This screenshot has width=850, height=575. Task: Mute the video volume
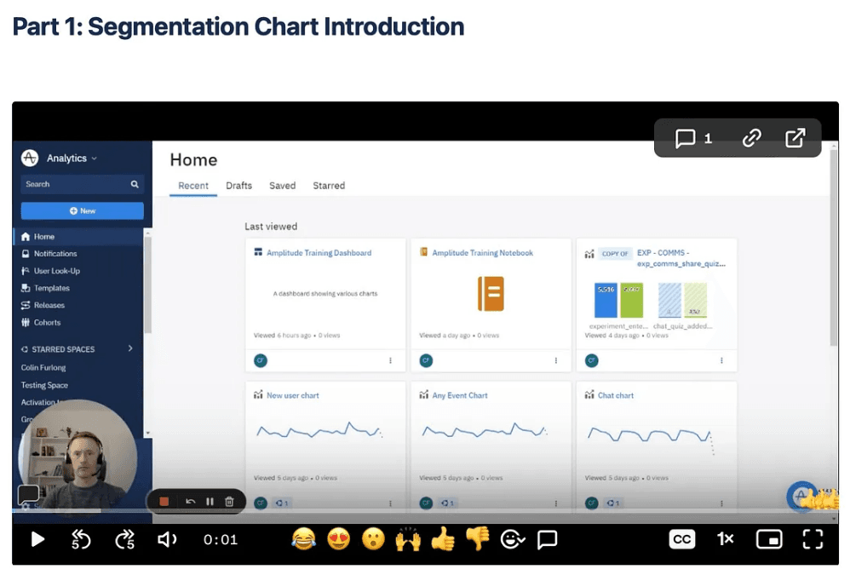(168, 538)
